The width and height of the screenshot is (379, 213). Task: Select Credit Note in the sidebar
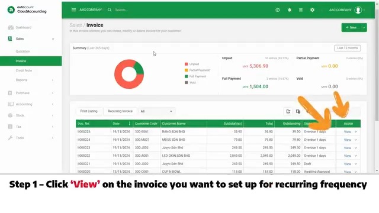(24, 70)
